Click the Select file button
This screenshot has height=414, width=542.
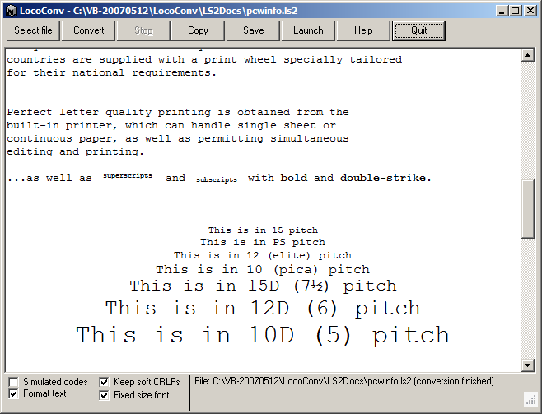pyautogui.click(x=33, y=30)
